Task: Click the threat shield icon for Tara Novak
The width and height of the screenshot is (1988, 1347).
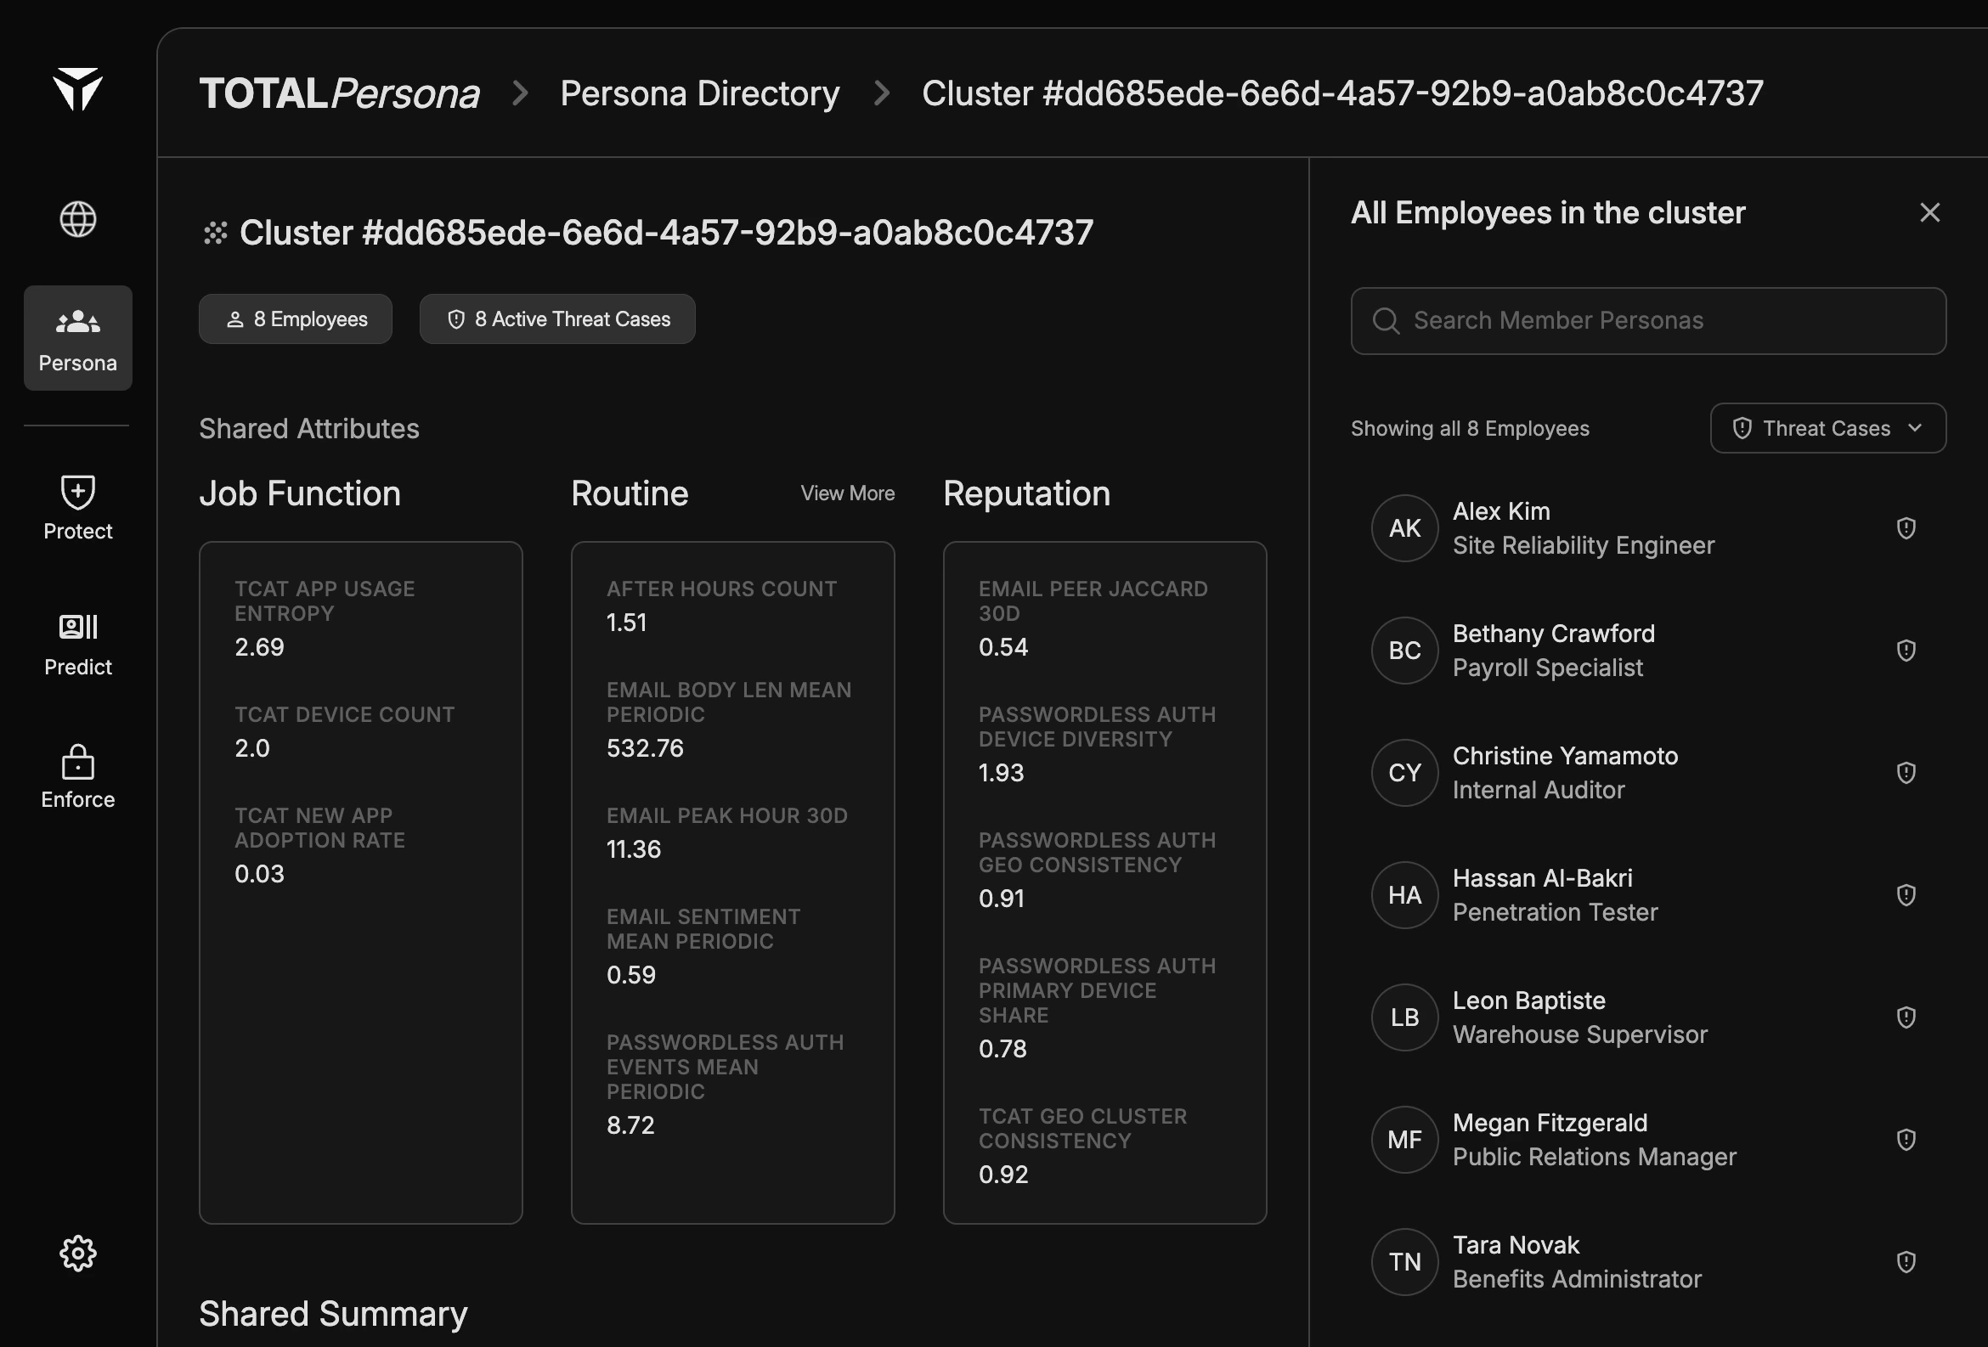Action: pyautogui.click(x=1906, y=1262)
